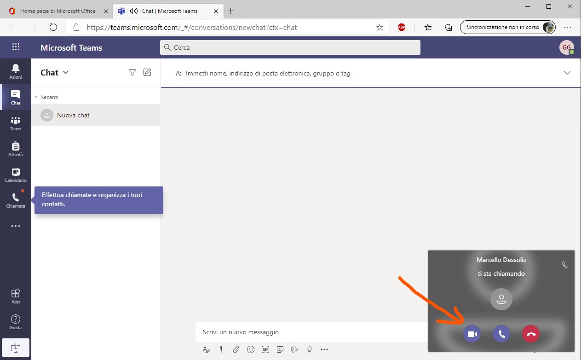Image resolution: width=581 pixels, height=360 pixels.
Task: Open the Azioni bell in the sidebar
Action: coord(16,71)
